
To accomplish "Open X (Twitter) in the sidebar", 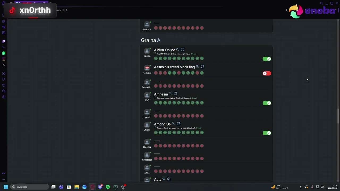I will click(4, 65).
